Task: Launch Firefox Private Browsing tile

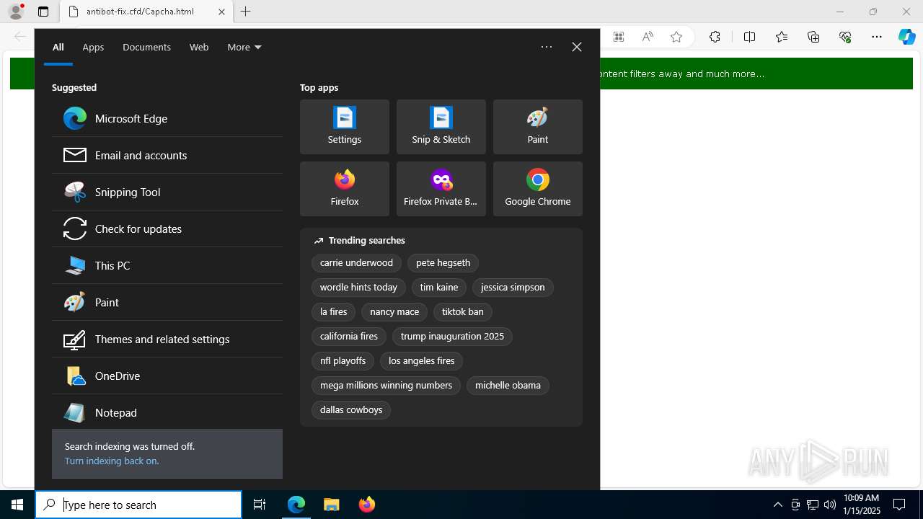Action: coord(441,189)
